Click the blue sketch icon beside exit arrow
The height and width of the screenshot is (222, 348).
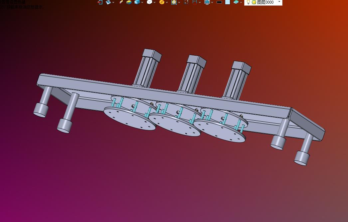[x=108, y=2]
